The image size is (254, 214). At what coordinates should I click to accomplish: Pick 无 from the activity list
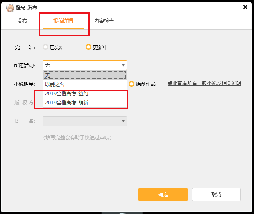pos(84,75)
